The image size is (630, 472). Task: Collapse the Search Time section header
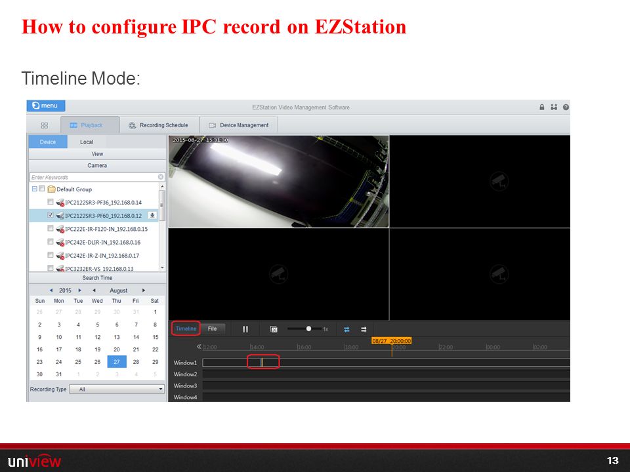click(x=97, y=278)
